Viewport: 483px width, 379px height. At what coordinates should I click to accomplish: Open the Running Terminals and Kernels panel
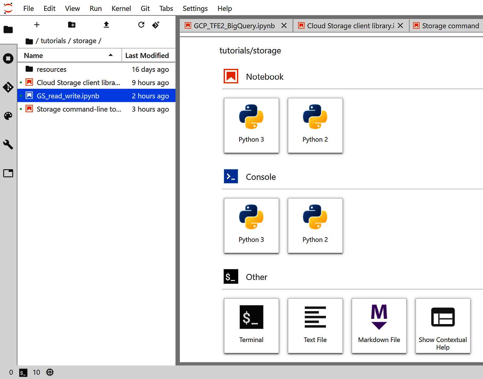(x=8, y=58)
